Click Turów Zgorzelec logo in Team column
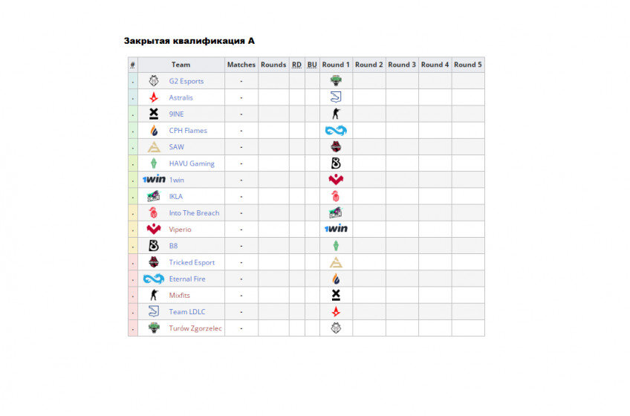630x416 pixels. click(154, 328)
